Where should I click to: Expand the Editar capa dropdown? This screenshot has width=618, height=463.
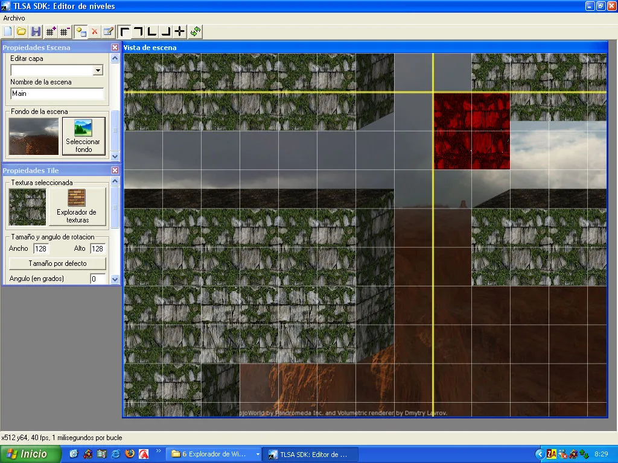[98, 71]
